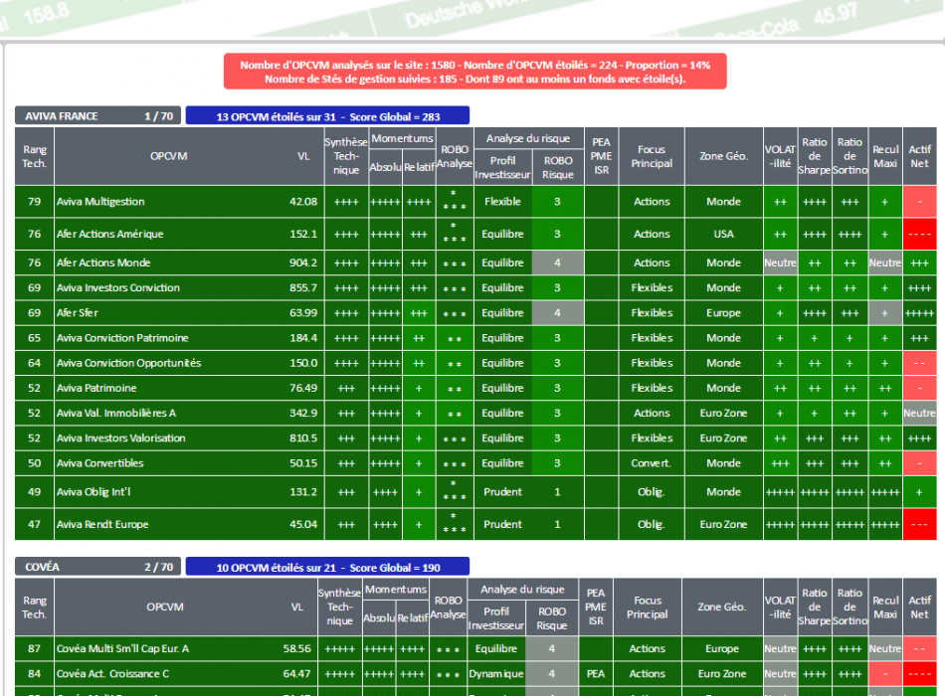Click Profil Investisseur header in Aviva table

click(502, 167)
